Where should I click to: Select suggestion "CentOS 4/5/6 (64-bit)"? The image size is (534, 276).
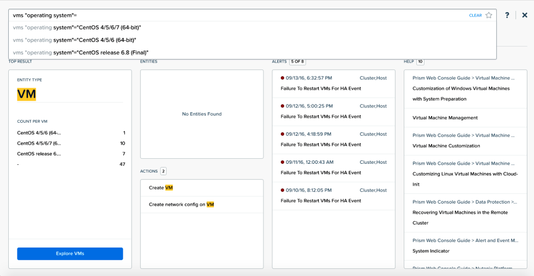(252, 40)
